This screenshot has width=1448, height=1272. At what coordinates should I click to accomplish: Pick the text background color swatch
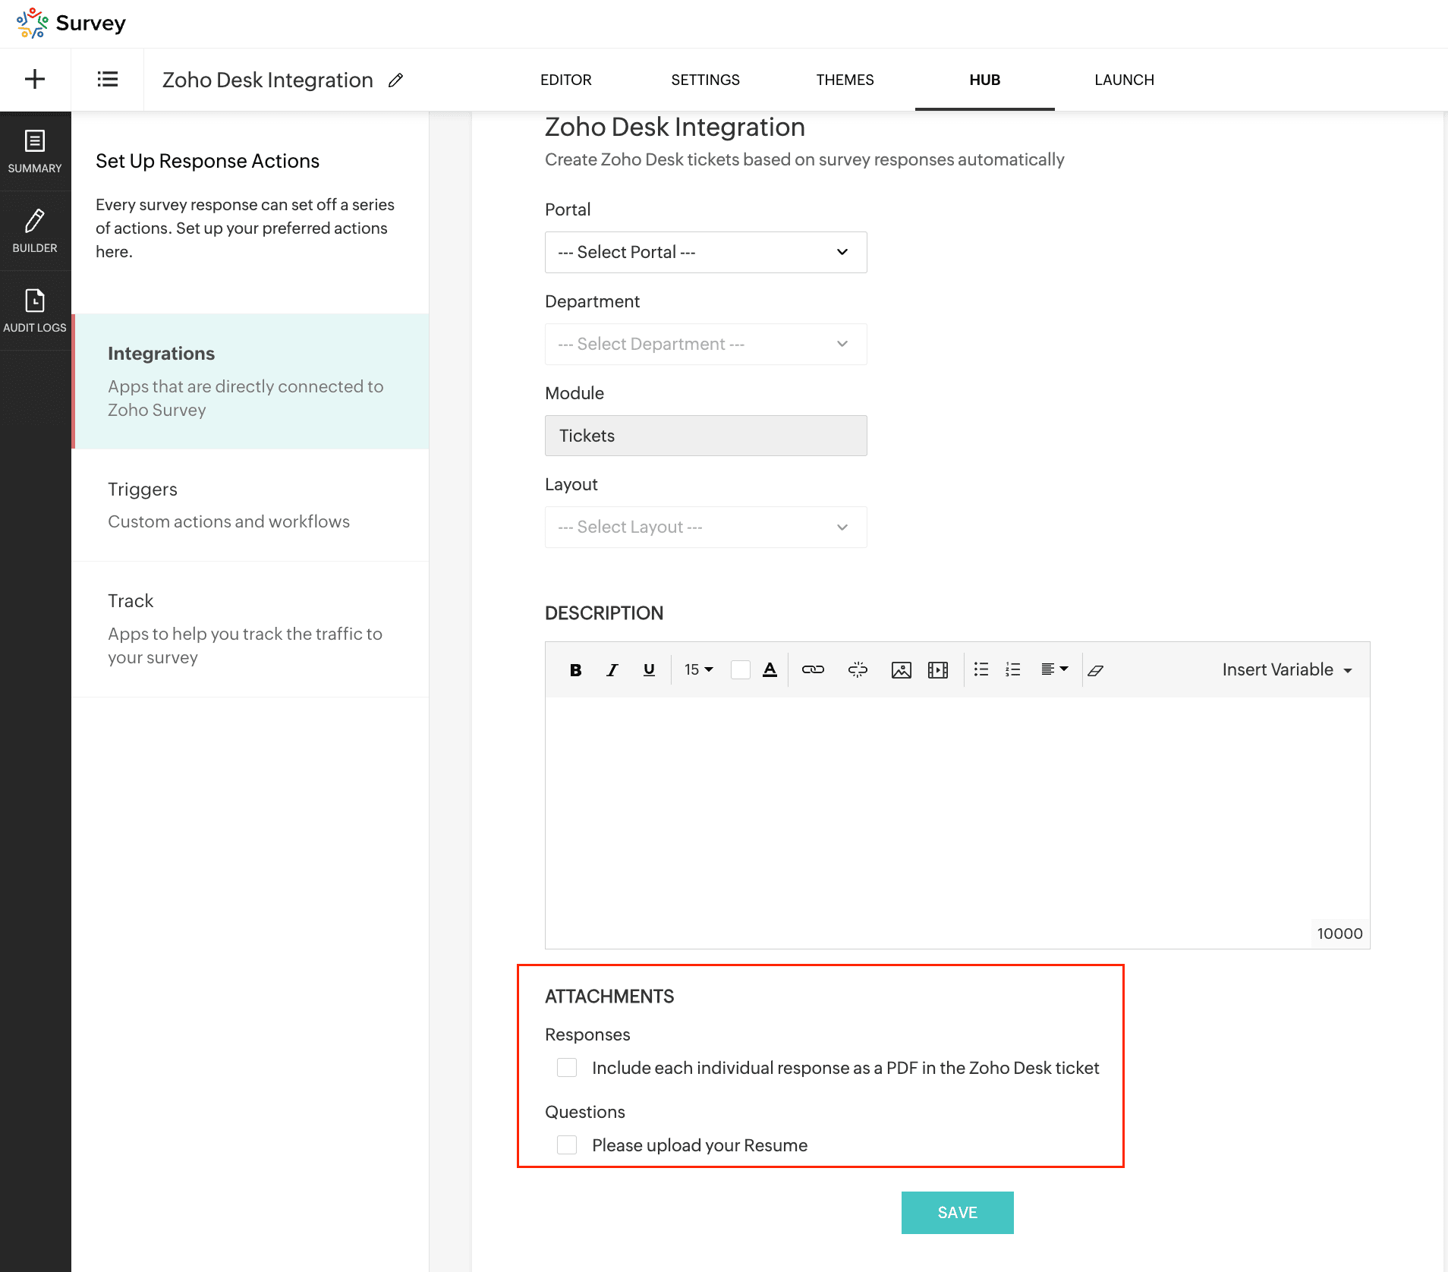tap(740, 669)
